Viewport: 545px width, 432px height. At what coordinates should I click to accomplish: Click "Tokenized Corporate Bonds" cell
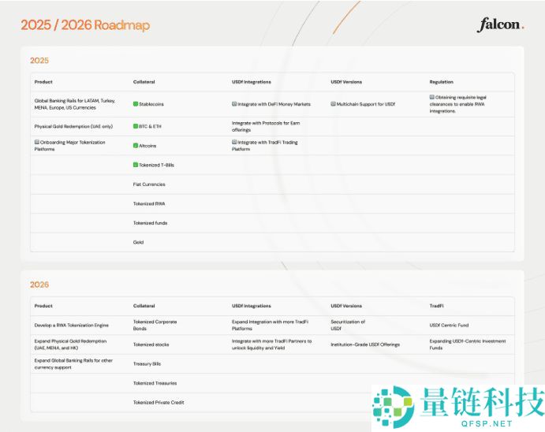pos(155,326)
